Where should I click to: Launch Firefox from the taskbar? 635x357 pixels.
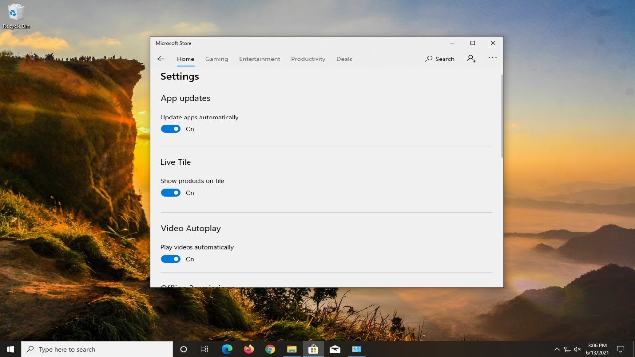click(249, 349)
